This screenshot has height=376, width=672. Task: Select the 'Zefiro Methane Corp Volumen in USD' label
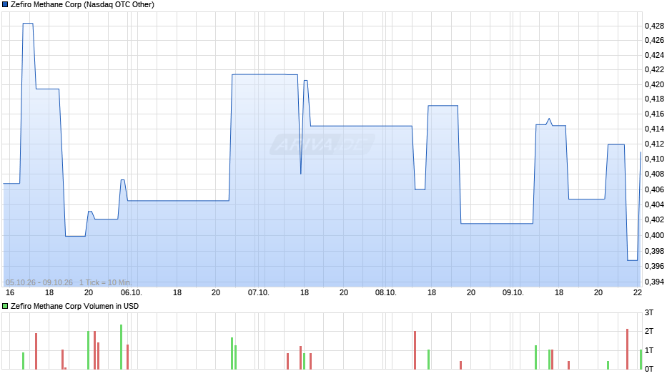point(74,306)
